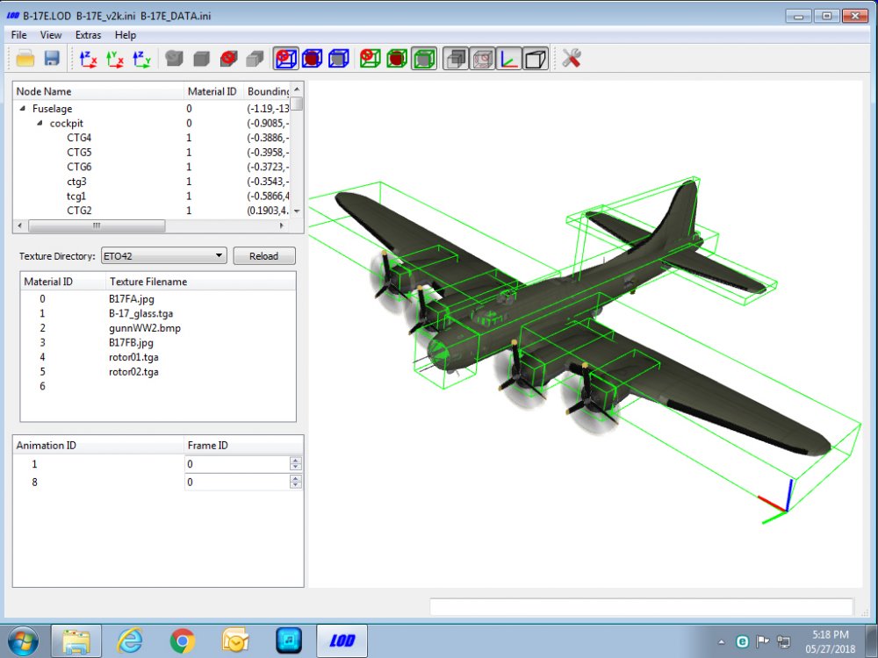Viewport: 878px width, 658px height.
Task: Click the bottom status text field
Action: point(641,606)
